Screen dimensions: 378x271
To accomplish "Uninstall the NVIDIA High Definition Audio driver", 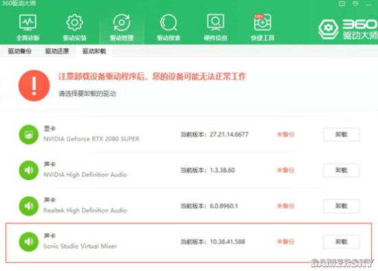I will click(x=342, y=170).
